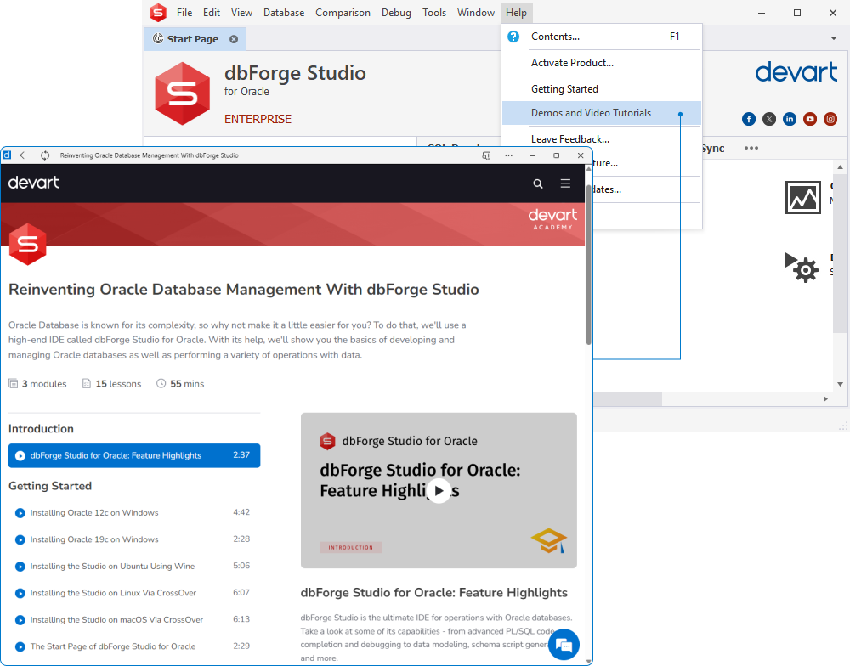Open the File menu

click(184, 13)
